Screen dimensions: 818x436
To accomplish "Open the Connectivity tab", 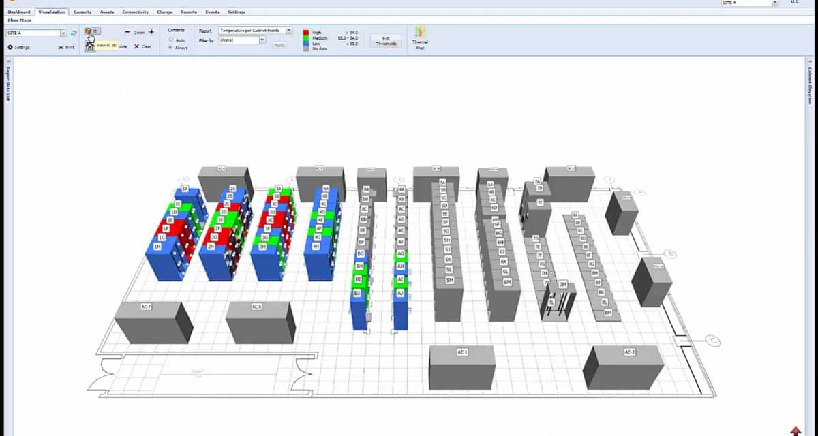I will coord(135,12).
